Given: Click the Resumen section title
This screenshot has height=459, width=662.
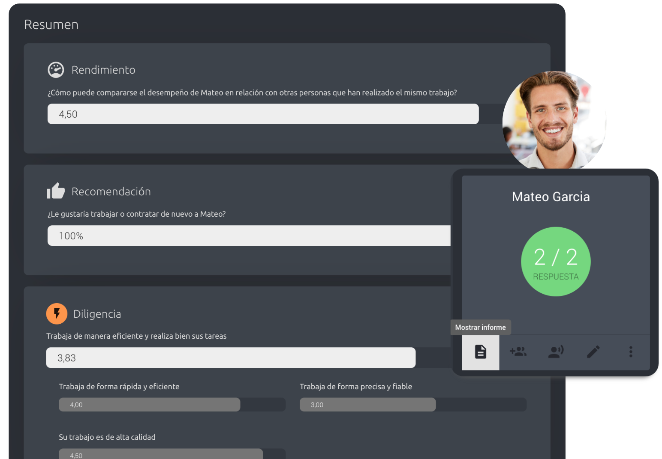Looking at the screenshot, I should (x=51, y=25).
